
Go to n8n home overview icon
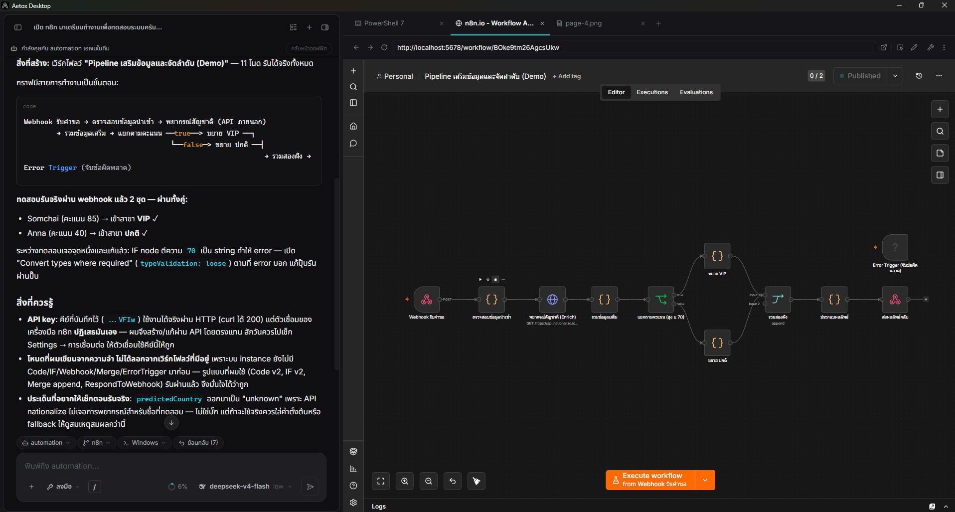tap(353, 126)
